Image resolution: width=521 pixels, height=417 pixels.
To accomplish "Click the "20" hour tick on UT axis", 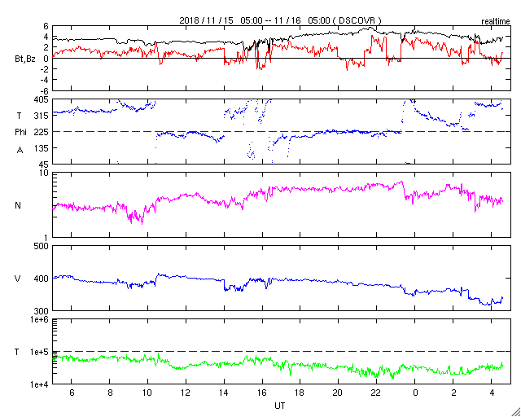I will 339,393.
